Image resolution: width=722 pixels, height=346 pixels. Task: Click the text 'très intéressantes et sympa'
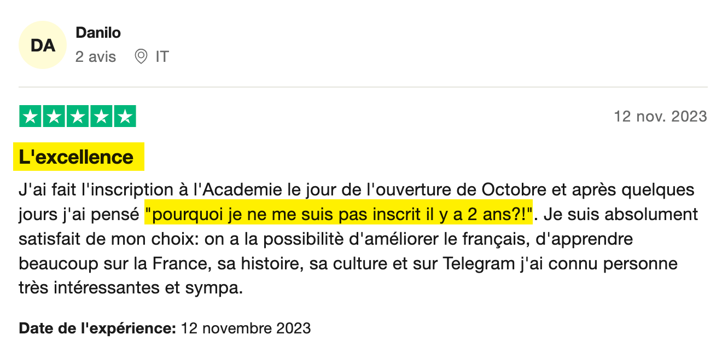(130, 288)
